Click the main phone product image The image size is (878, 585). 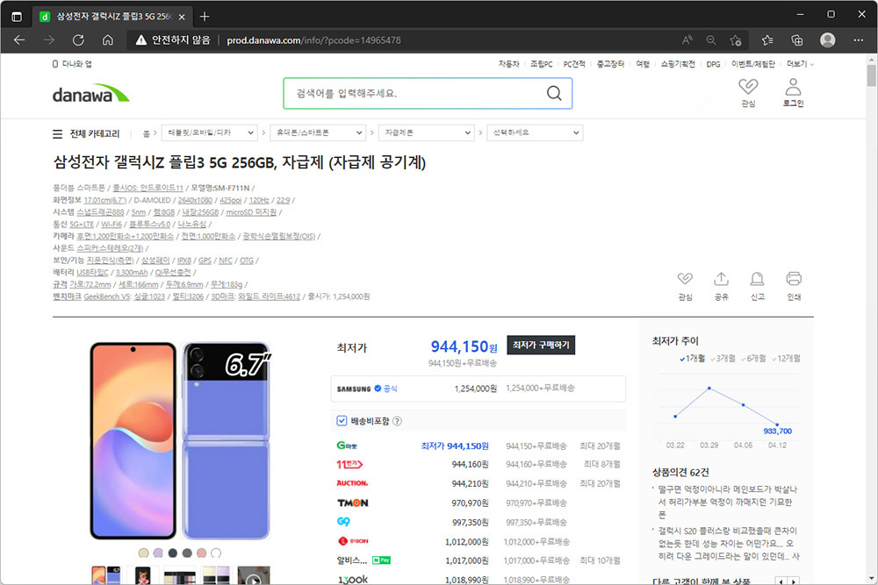pos(180,440)
